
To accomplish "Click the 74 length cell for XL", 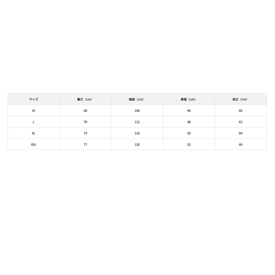I will point(85,133).
